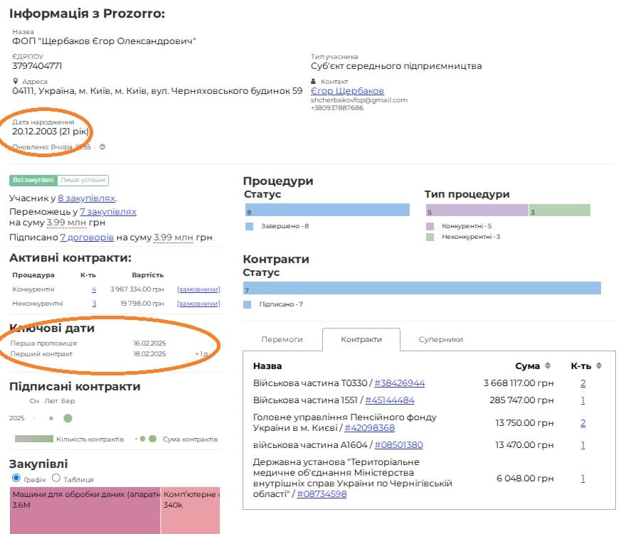Open the 7 договорів signed contracts link
This screenshot has height=534, width=621.
[86, 237]
